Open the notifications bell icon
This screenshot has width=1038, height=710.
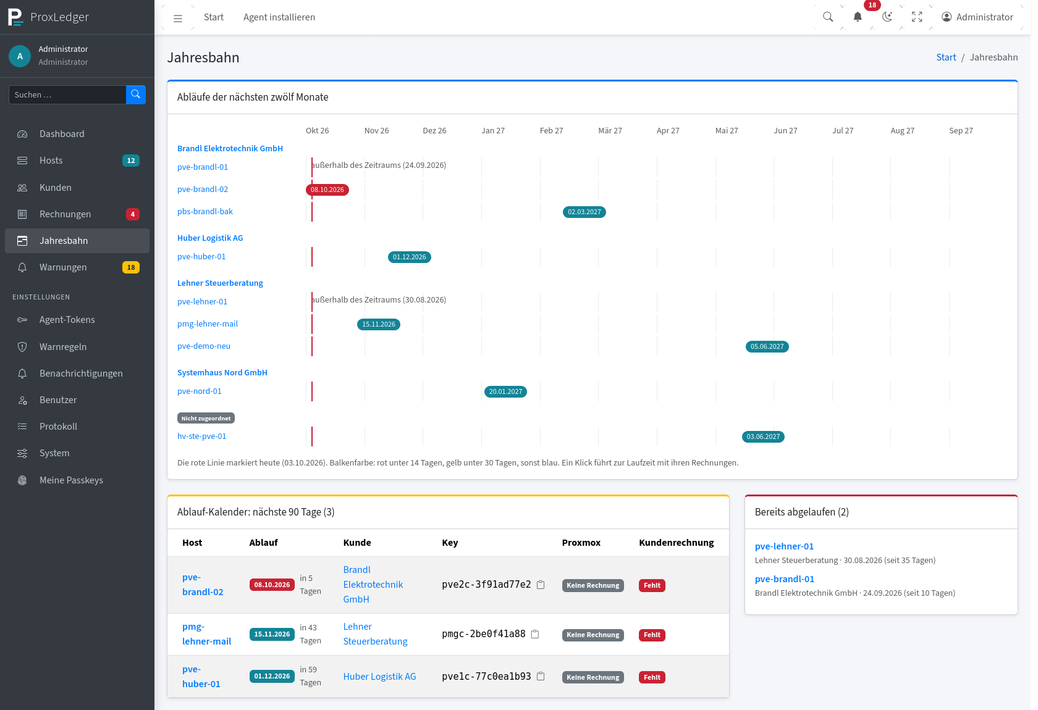point(858,17)
